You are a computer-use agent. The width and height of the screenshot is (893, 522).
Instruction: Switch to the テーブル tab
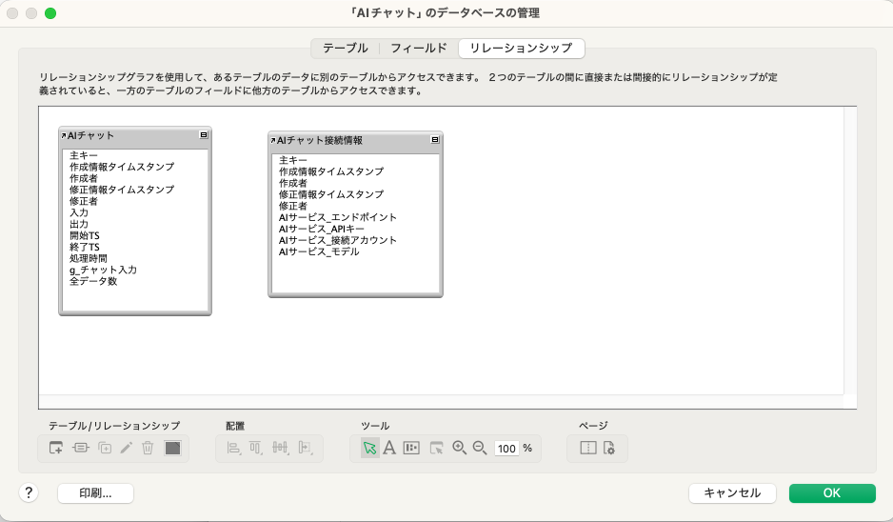coord(346,49)
